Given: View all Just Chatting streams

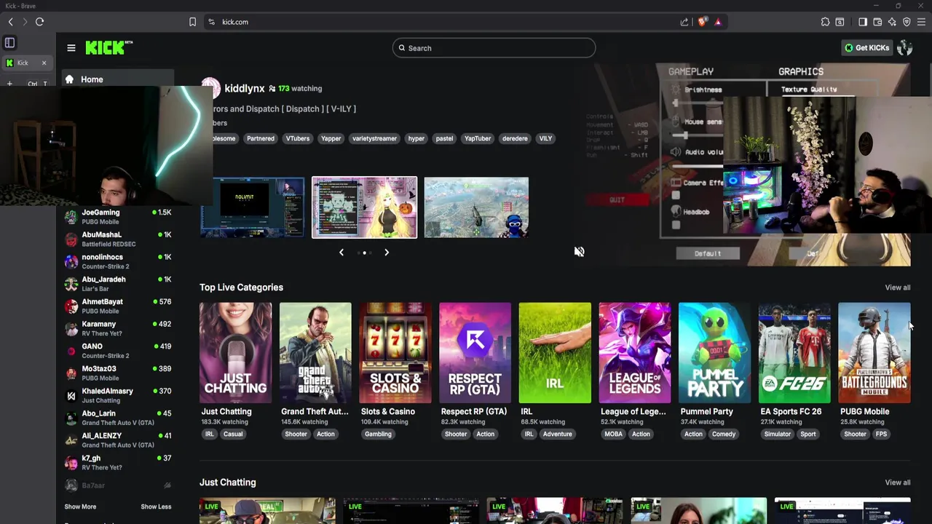Looking at the screenshot, I should coord(897,483).
